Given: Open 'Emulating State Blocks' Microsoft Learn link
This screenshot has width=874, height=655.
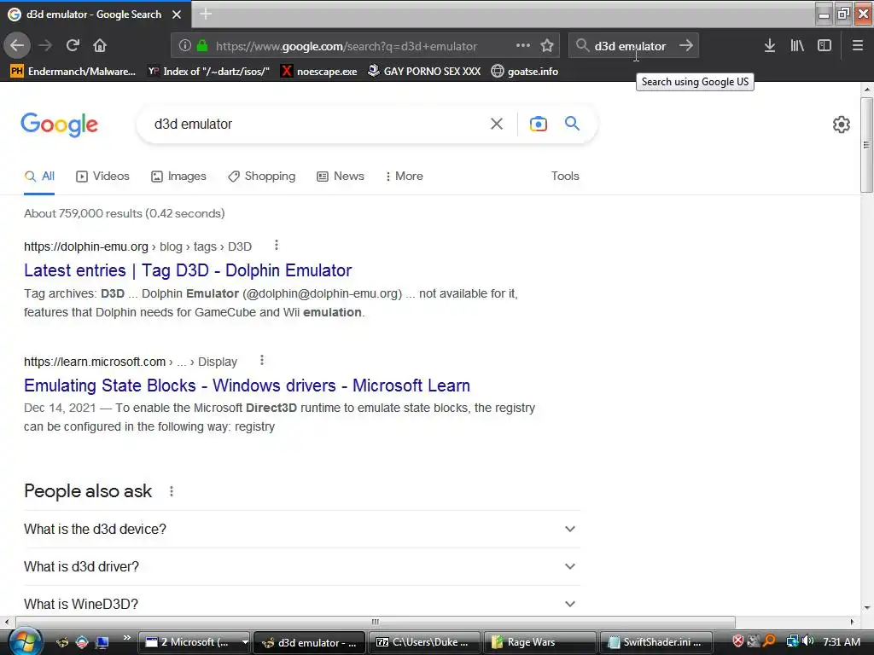Looking at the screenshot, I should coord(247,385).
